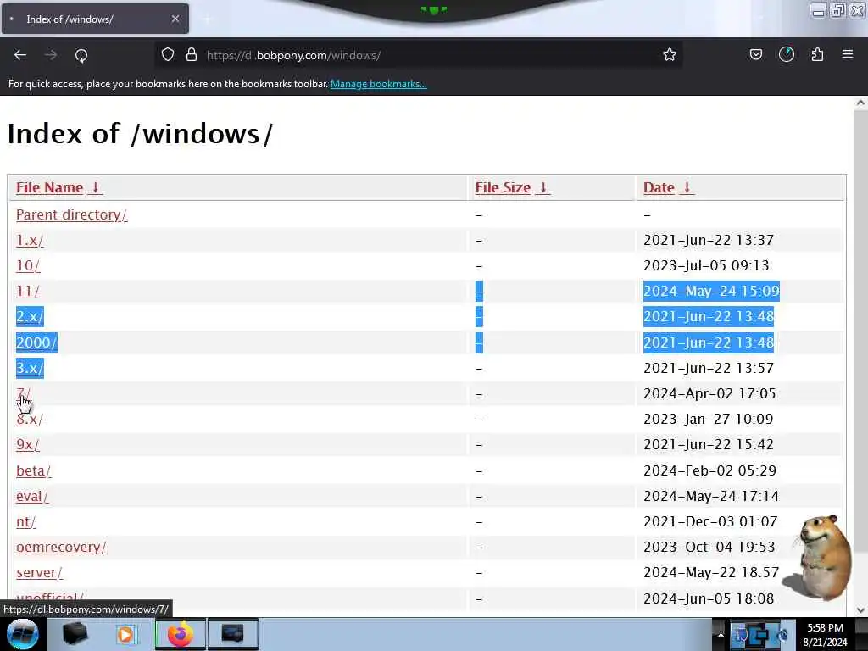Open the 9x/ folder link
868x651 pixels.
(28, 444)
